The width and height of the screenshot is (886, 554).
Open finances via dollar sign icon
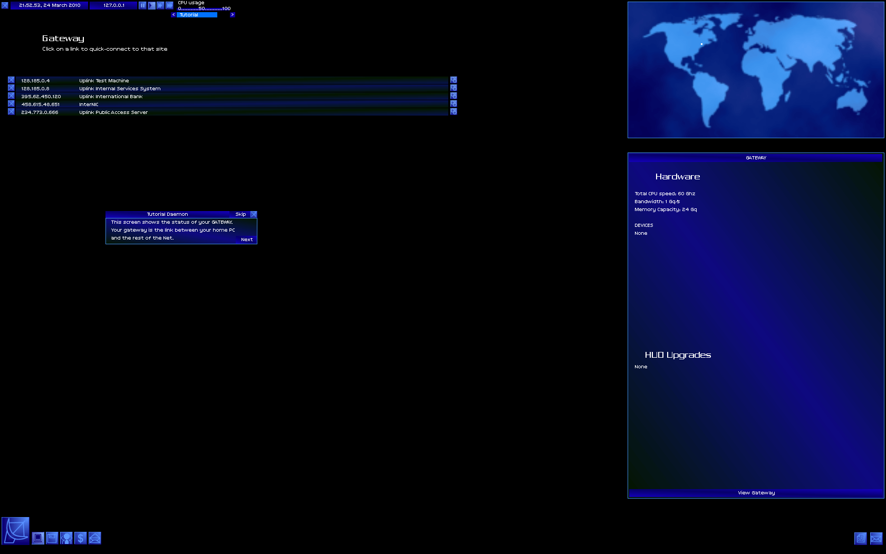coord(81,538)
